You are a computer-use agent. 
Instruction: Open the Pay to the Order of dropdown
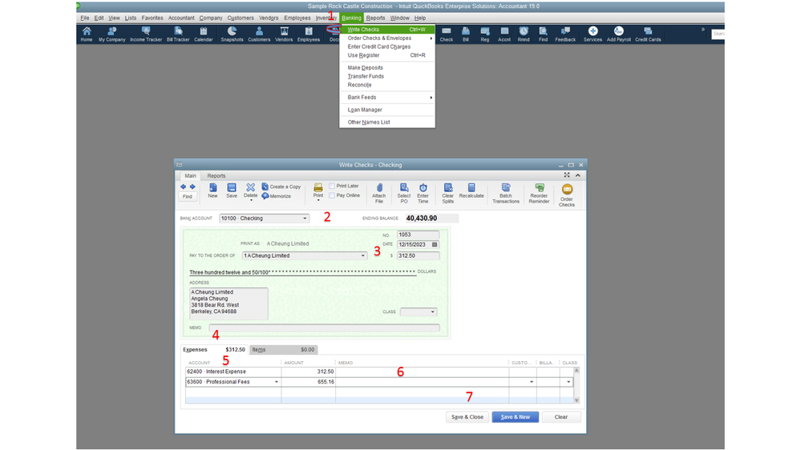(363, 255)
